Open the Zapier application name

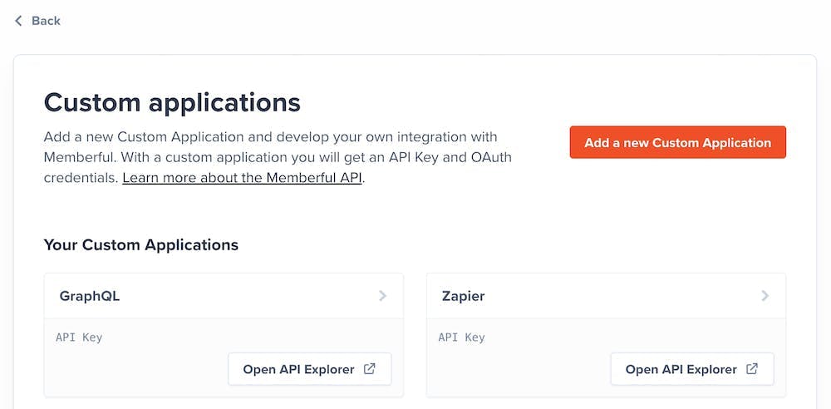463,296
